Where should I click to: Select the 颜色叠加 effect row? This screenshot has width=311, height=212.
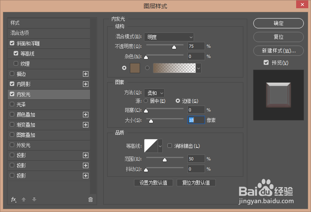[x=49, y=115]
